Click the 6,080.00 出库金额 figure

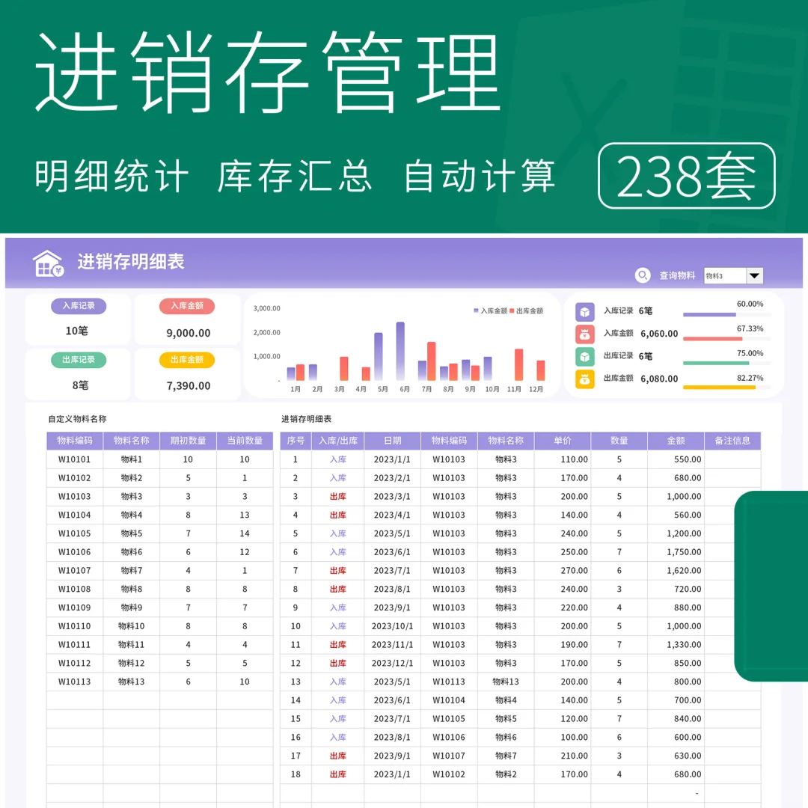[x=659, y=379]
